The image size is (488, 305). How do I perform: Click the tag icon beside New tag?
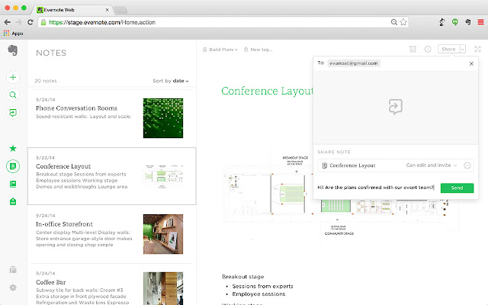pos(246,50)
